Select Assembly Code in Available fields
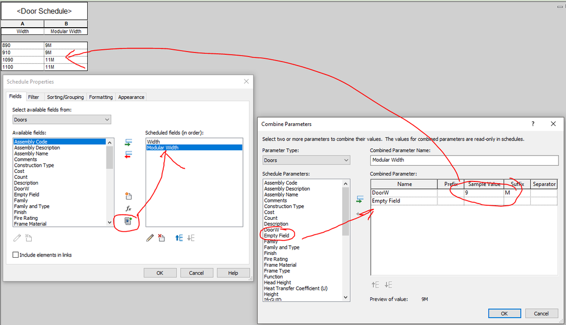This screenshot has height=325, width=566. click(x=59, y=142)
